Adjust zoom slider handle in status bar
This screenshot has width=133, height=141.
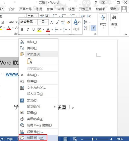92,139
